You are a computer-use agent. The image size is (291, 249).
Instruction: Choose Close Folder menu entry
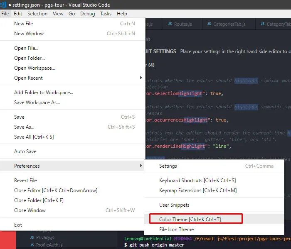click(x=73, y=200)
